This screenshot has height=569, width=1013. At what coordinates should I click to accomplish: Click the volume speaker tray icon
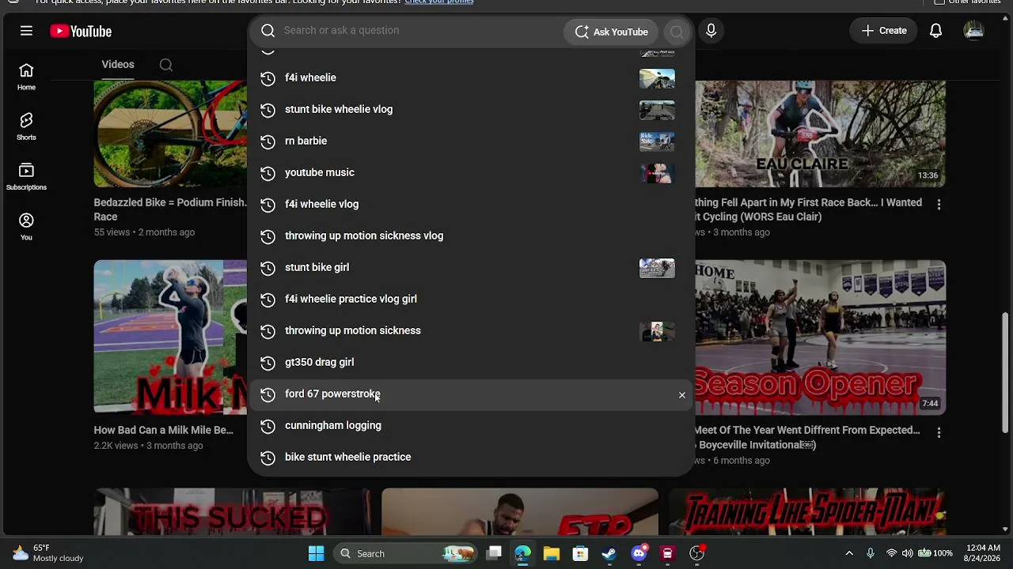pyautogui.click(x=907, y=553)
